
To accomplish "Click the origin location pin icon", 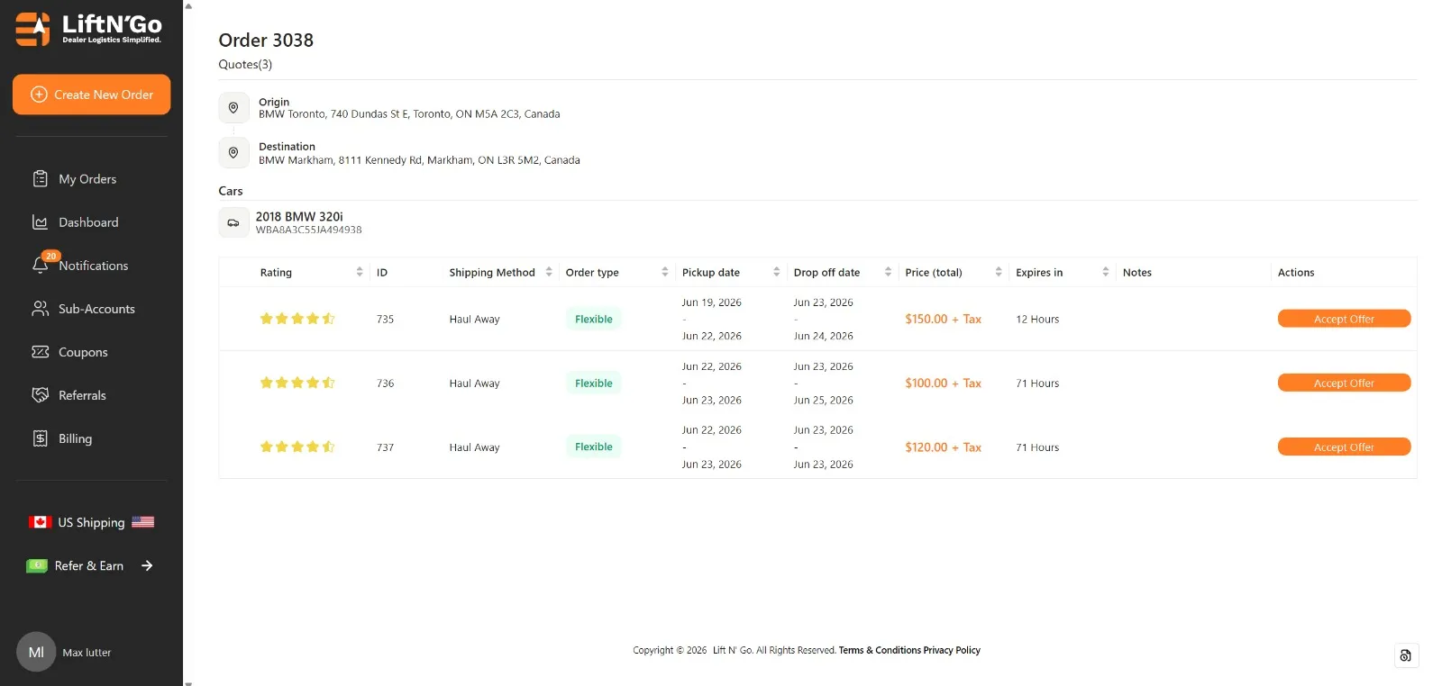I will pyautogui.click(x=233, y=107).
